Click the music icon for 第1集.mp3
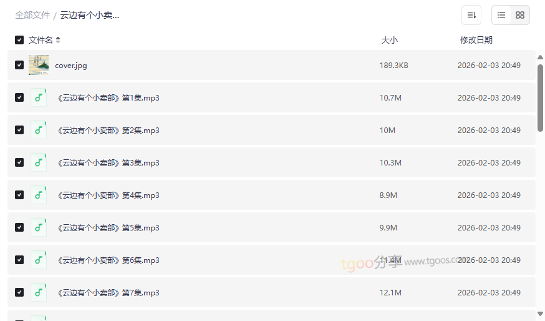The width and height of the screenshot is (545, 321). click(x=39, y=97)
